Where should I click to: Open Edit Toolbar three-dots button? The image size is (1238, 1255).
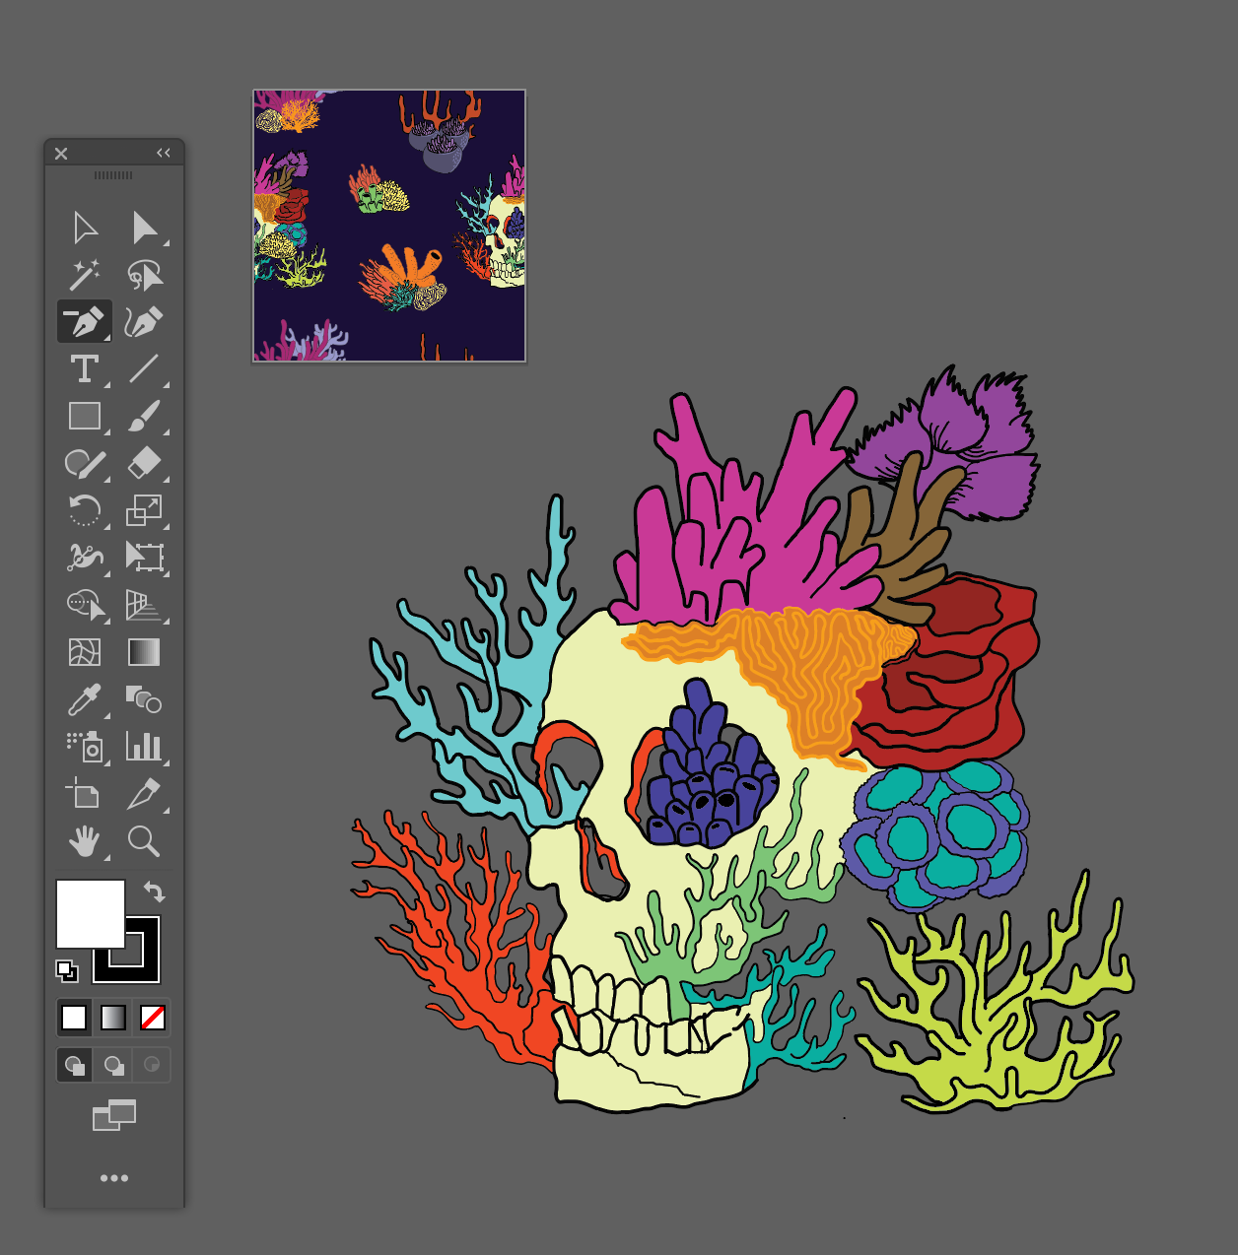tap(114, 1178)
